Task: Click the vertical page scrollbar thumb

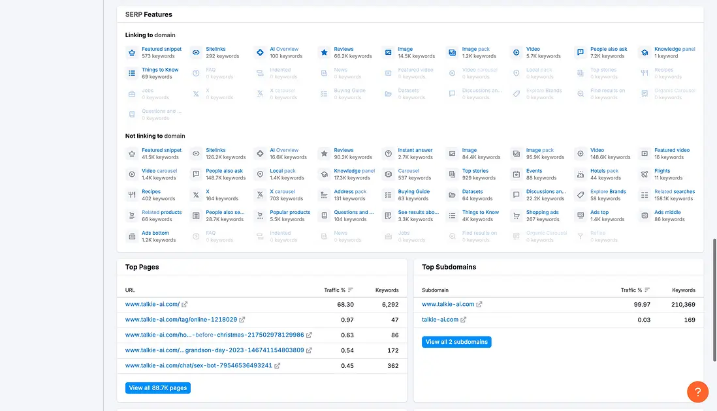Action: 714,299
